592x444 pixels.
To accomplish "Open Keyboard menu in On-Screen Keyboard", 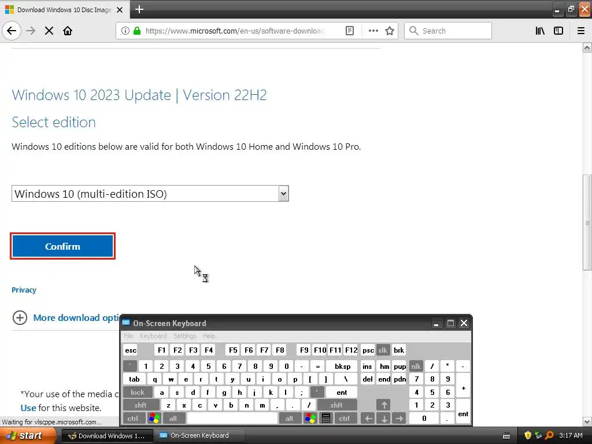I will (153, 336).
